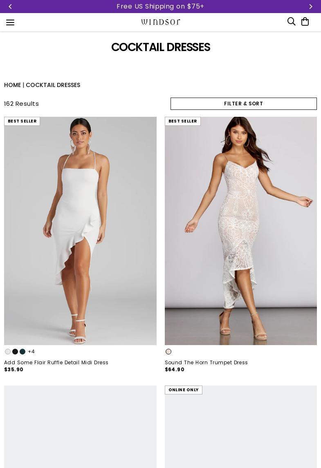Open the search magnifier icon
Image resolution: width=321 pixels, height=468 pixels.
(x=291, y=22)
